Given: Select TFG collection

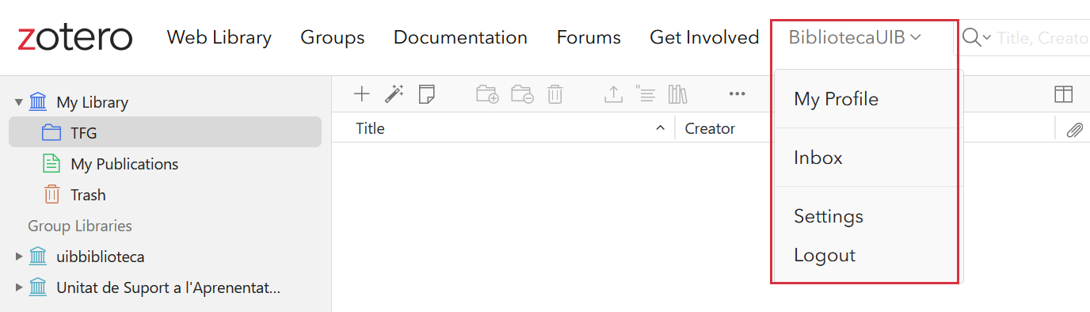Looking at the screenshot, I should (165, 132).
